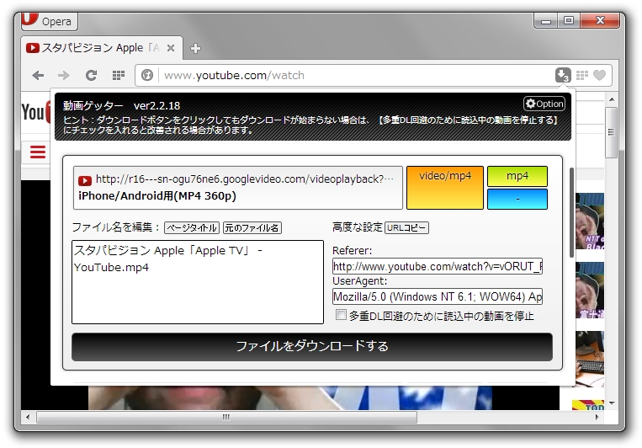Minimize the Opera window
642x448 pixels.
pos(545,20)
